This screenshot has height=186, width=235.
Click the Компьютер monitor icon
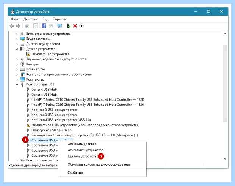point(22,79)
